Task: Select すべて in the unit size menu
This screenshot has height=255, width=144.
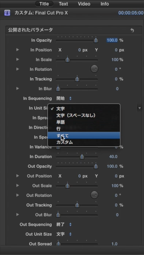Action: 84,135
